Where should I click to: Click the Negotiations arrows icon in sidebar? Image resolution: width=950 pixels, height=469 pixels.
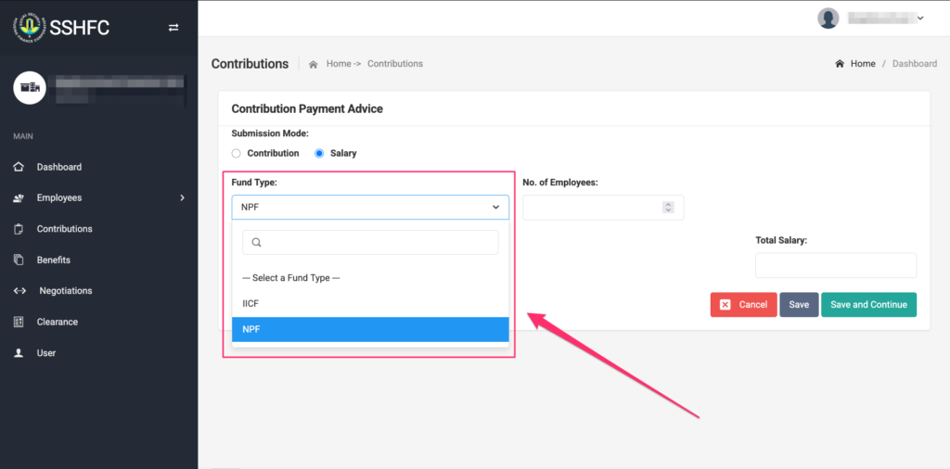point(19,291)
